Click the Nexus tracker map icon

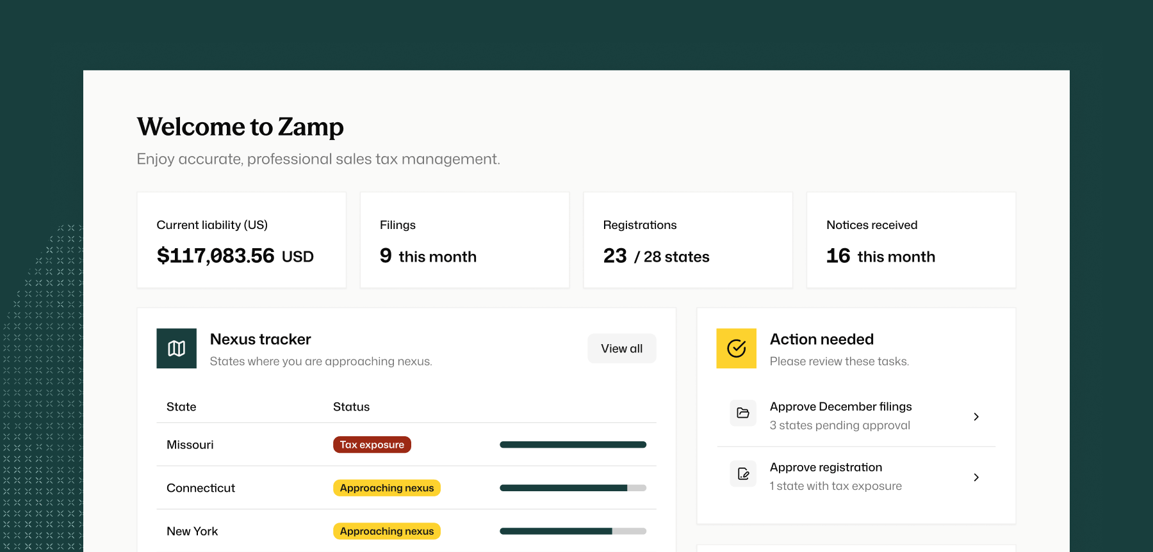coord(177,349)
